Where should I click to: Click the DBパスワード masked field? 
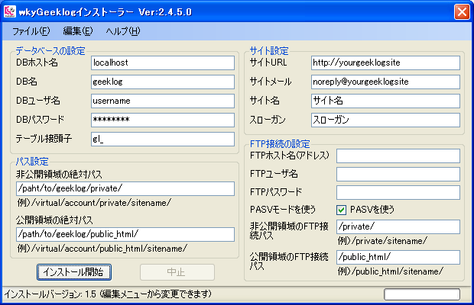coord(163,120)
